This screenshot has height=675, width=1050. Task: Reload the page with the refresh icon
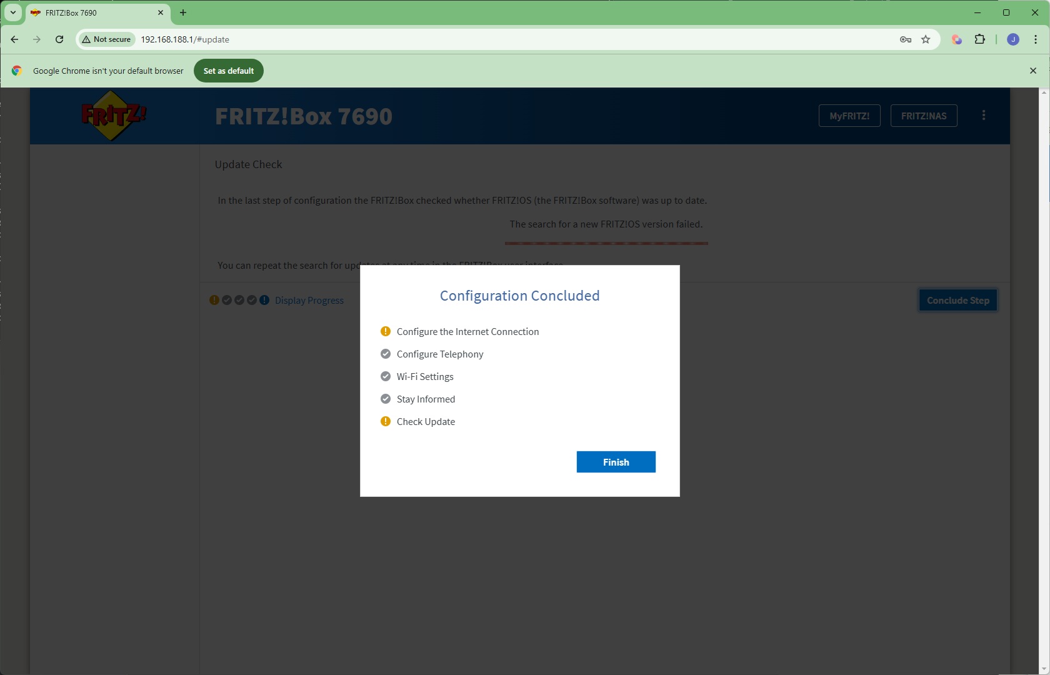pos(59,39)
